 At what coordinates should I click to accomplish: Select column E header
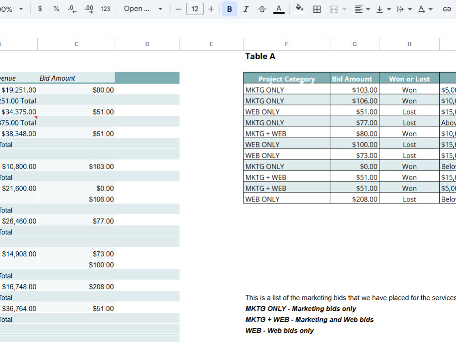212,44
